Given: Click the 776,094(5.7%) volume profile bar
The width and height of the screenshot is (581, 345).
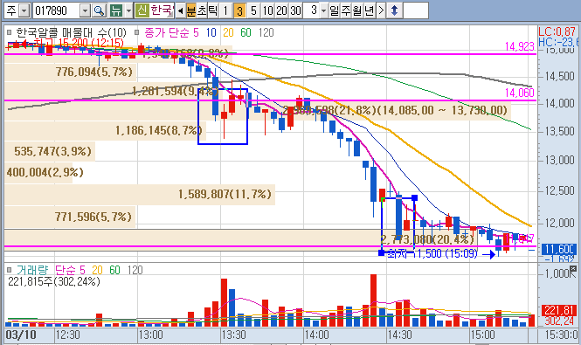Looking at the screenshot, I should point(71,72).
